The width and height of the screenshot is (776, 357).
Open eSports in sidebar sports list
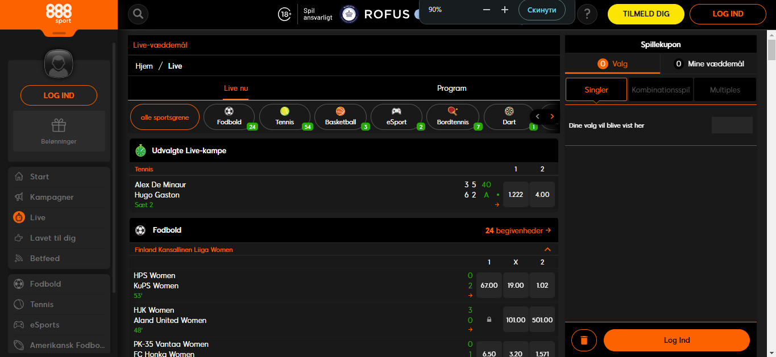pyautogui.click(x=59, y=325)
